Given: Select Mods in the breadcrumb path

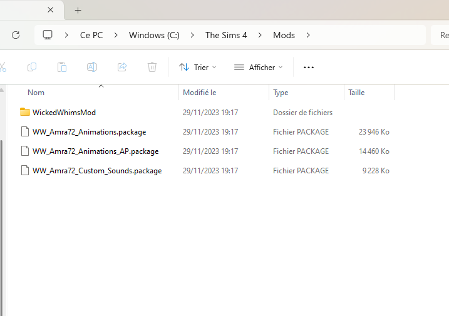Looking at the screenshot, I should point(284,35).
